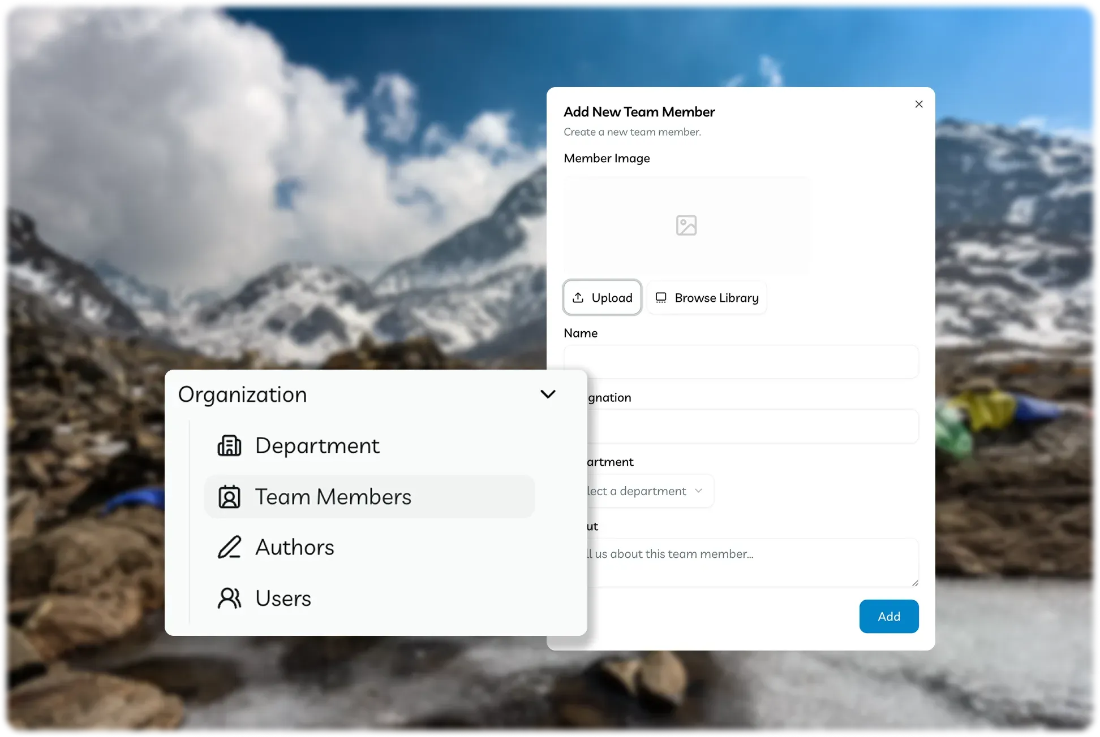Focus the Name input field
The height and width of the screenshot is (737, 1100).
[741, 362]
